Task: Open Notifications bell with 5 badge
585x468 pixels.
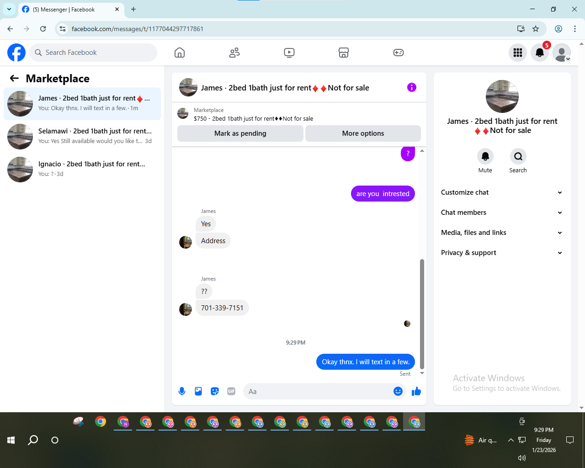Action: coord(540,53)
